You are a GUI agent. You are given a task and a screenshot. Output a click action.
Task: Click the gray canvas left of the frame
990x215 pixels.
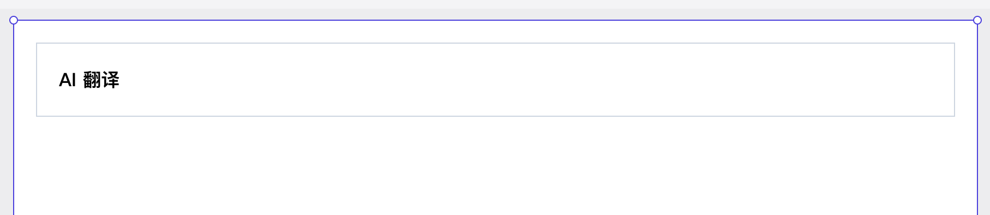click(6, 120)
